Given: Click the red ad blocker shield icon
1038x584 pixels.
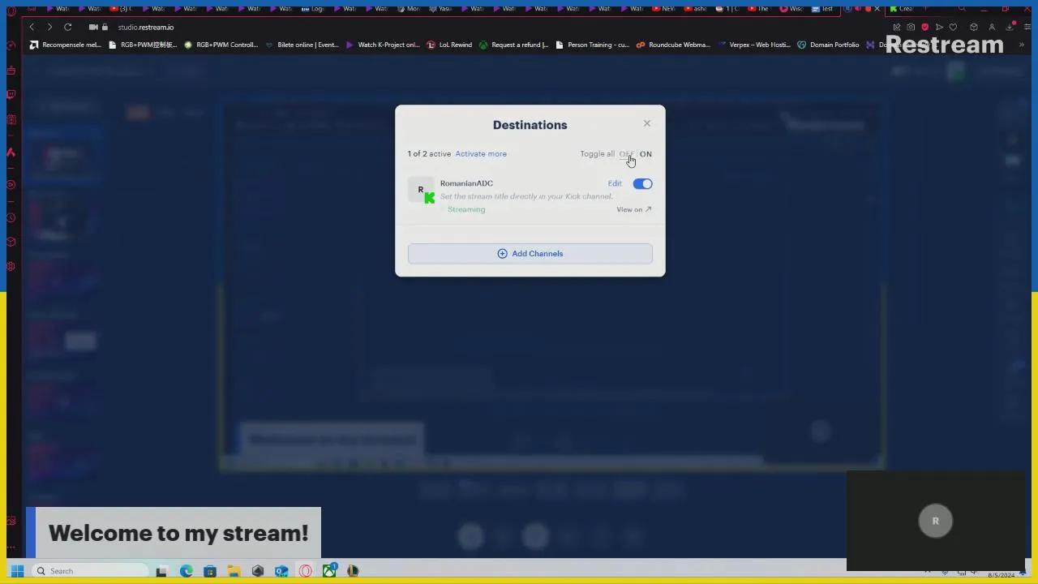Looking at the screenshot, I should tap(925, 28).
